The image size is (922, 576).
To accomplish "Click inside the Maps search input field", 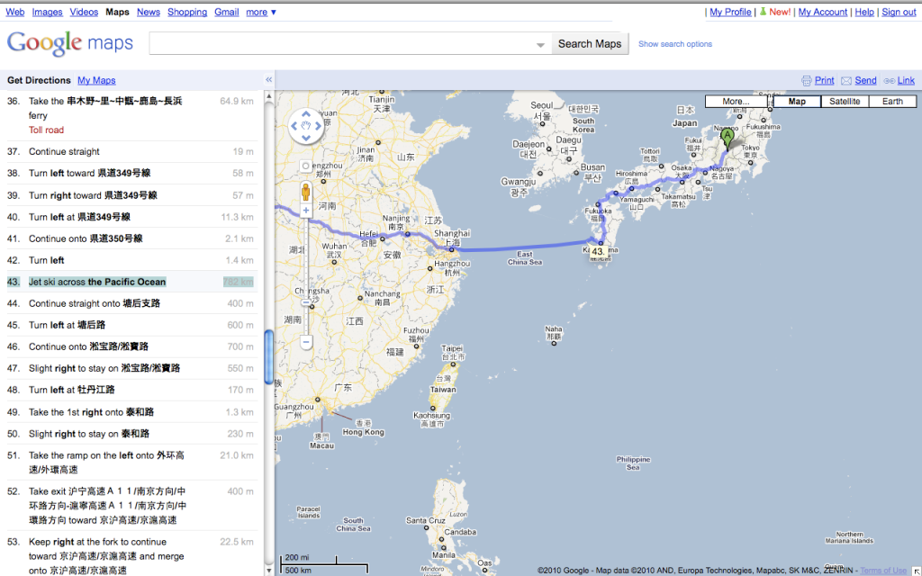I will [350, 44].
